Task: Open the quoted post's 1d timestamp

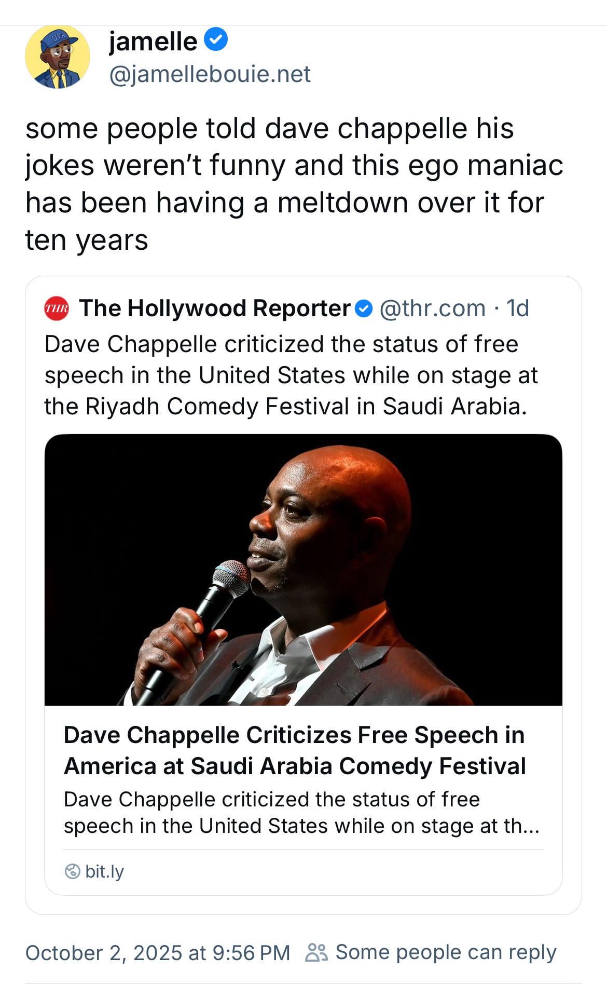Action: pos(518,308)
